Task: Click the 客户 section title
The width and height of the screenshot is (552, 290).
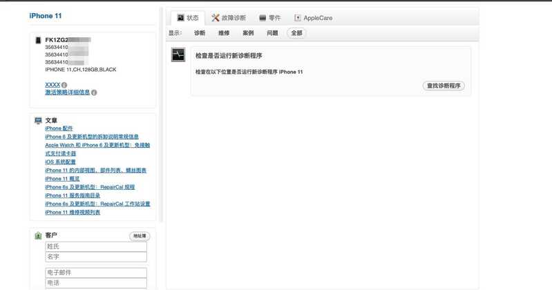Action: tap(51, 235)
